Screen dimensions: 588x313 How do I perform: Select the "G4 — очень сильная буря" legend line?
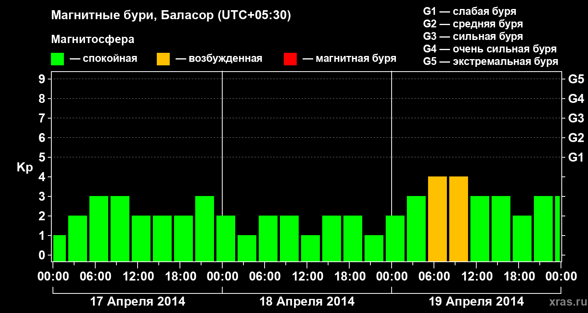coord(490,49)
